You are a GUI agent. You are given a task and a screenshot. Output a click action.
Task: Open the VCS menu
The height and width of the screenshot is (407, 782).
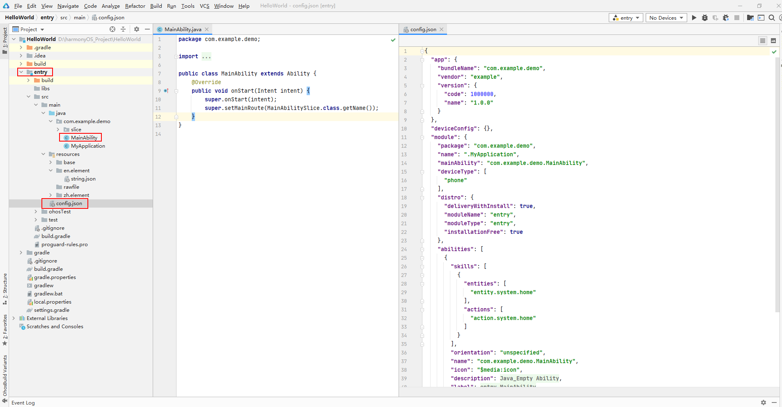[204, 6]
